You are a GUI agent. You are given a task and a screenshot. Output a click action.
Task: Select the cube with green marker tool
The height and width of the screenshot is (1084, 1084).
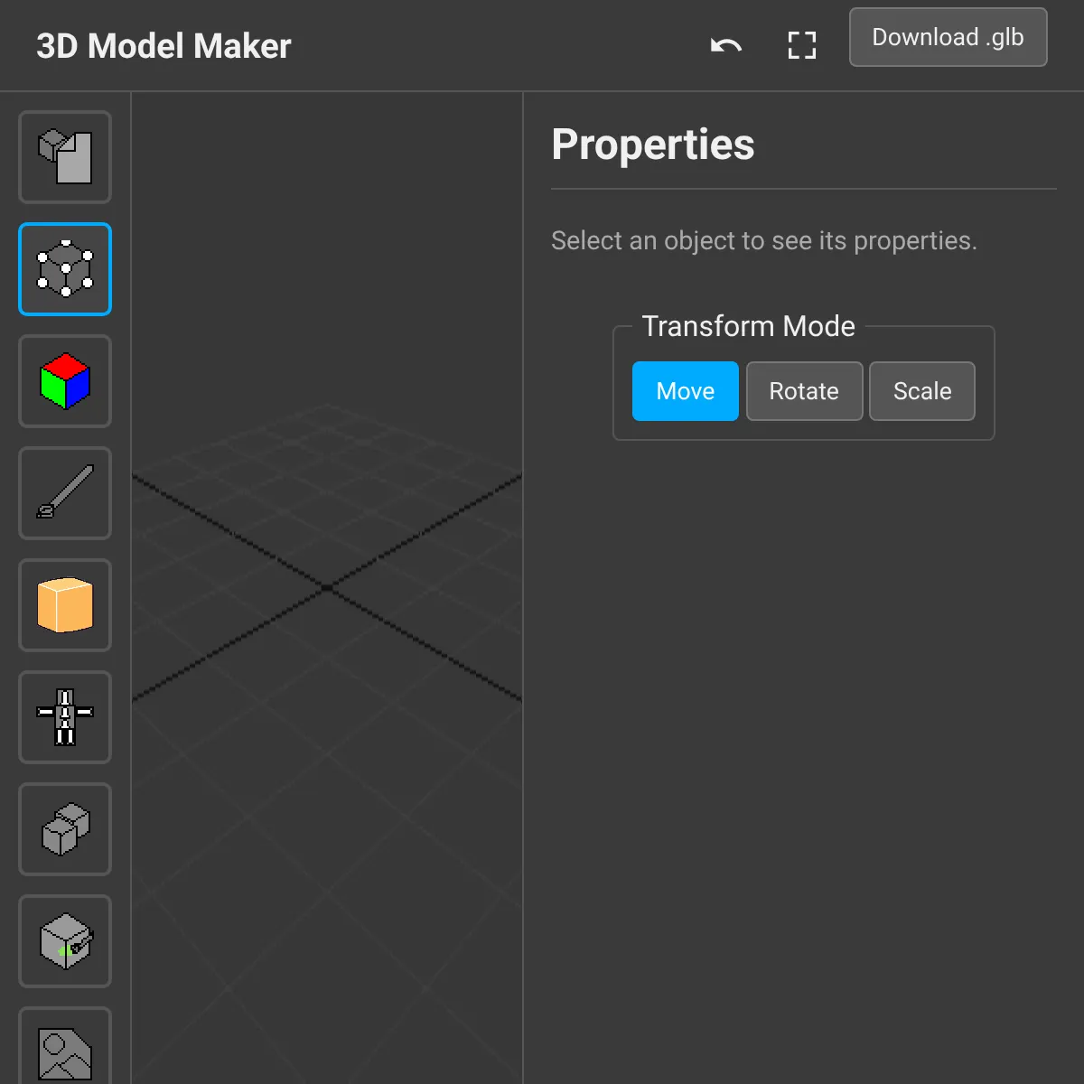click(x=65, y=941)
